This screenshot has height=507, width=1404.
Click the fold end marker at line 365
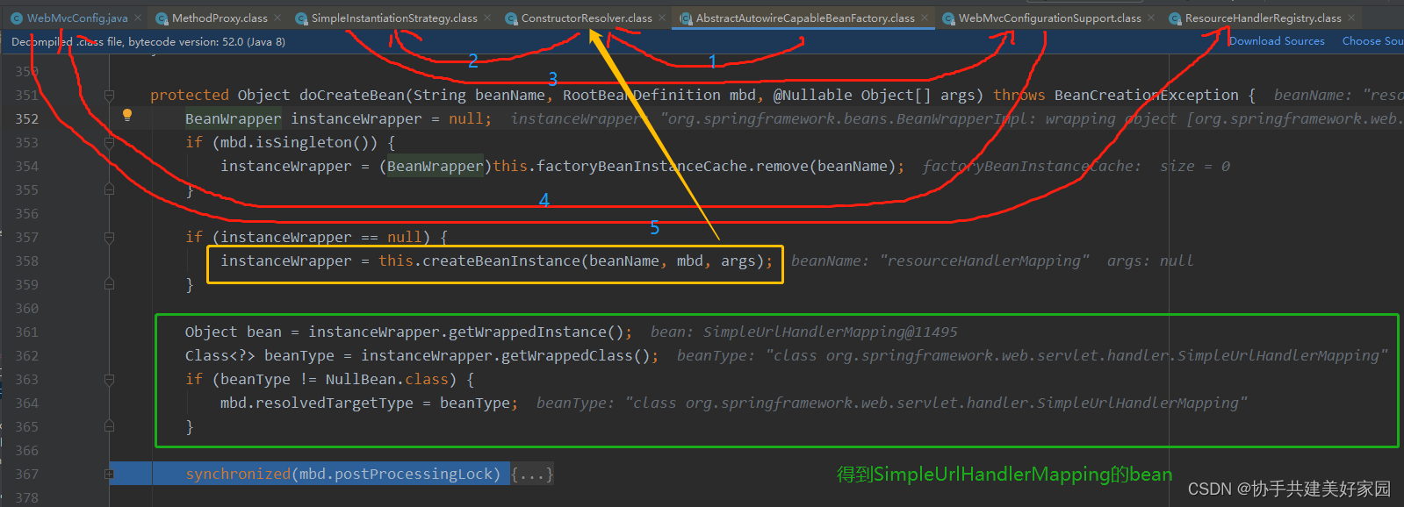pos(109,426)
